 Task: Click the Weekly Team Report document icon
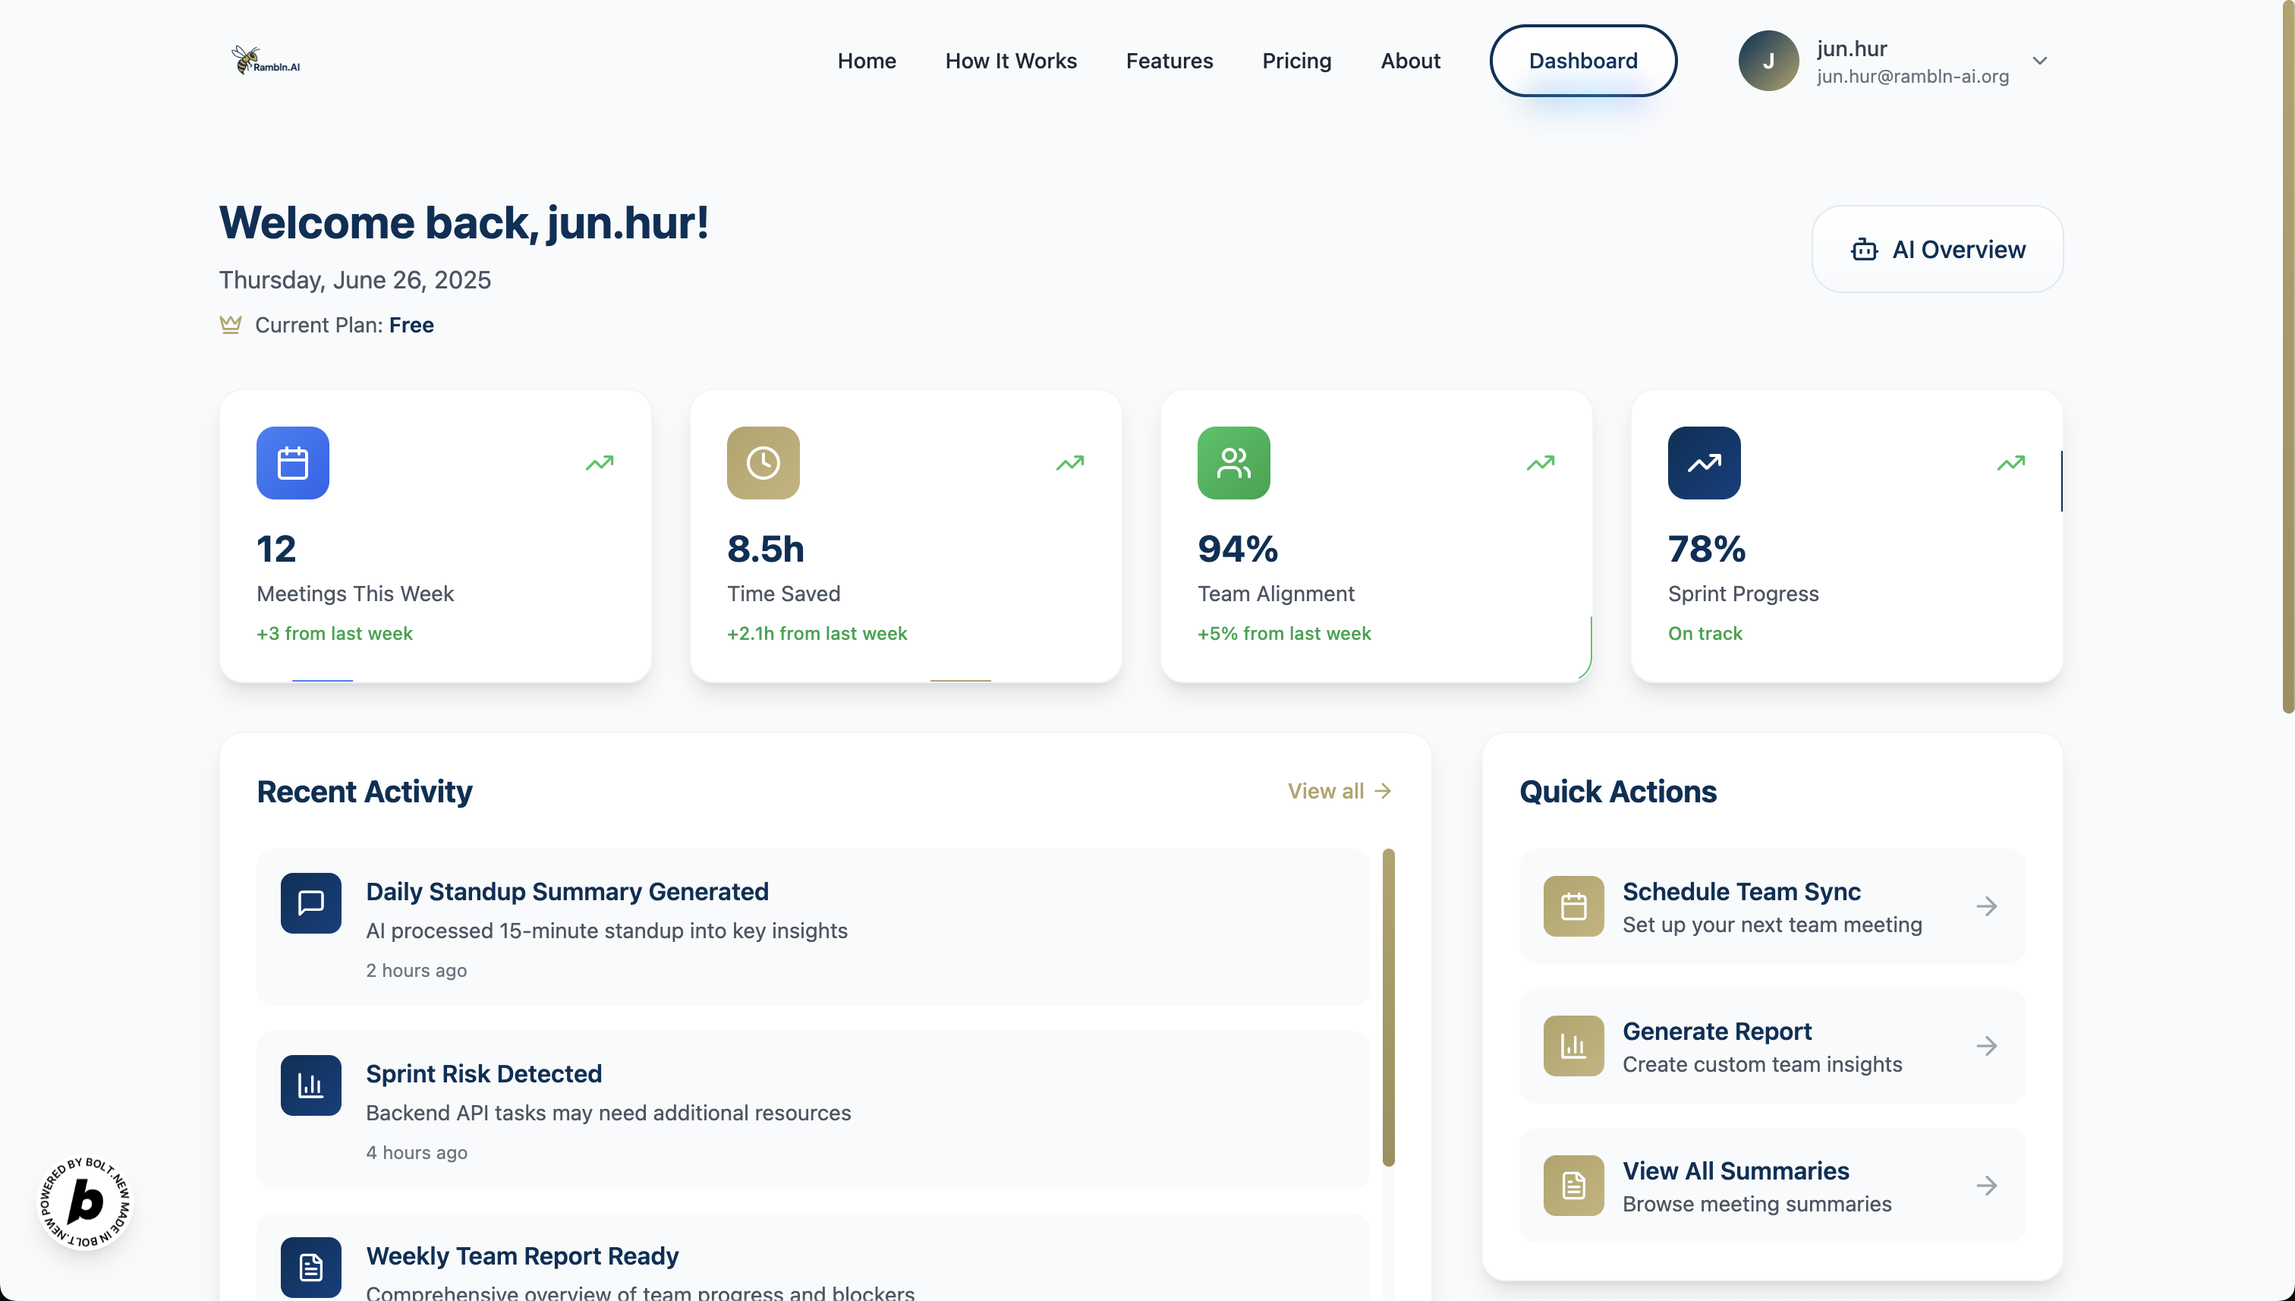(x=311, y=1267)
